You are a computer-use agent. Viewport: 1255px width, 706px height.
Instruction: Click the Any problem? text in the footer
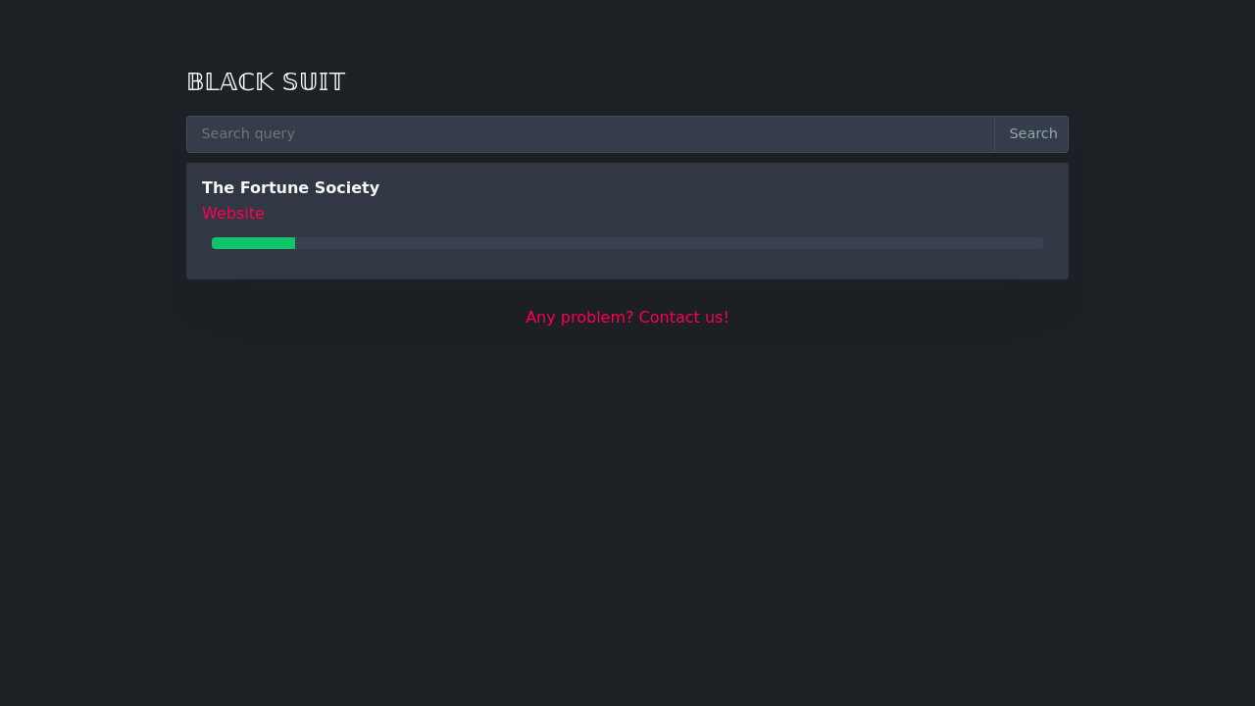579,318
